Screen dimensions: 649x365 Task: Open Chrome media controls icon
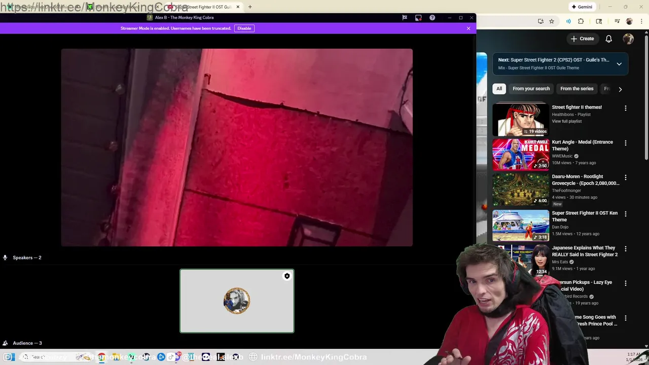[x=617, y=21]
